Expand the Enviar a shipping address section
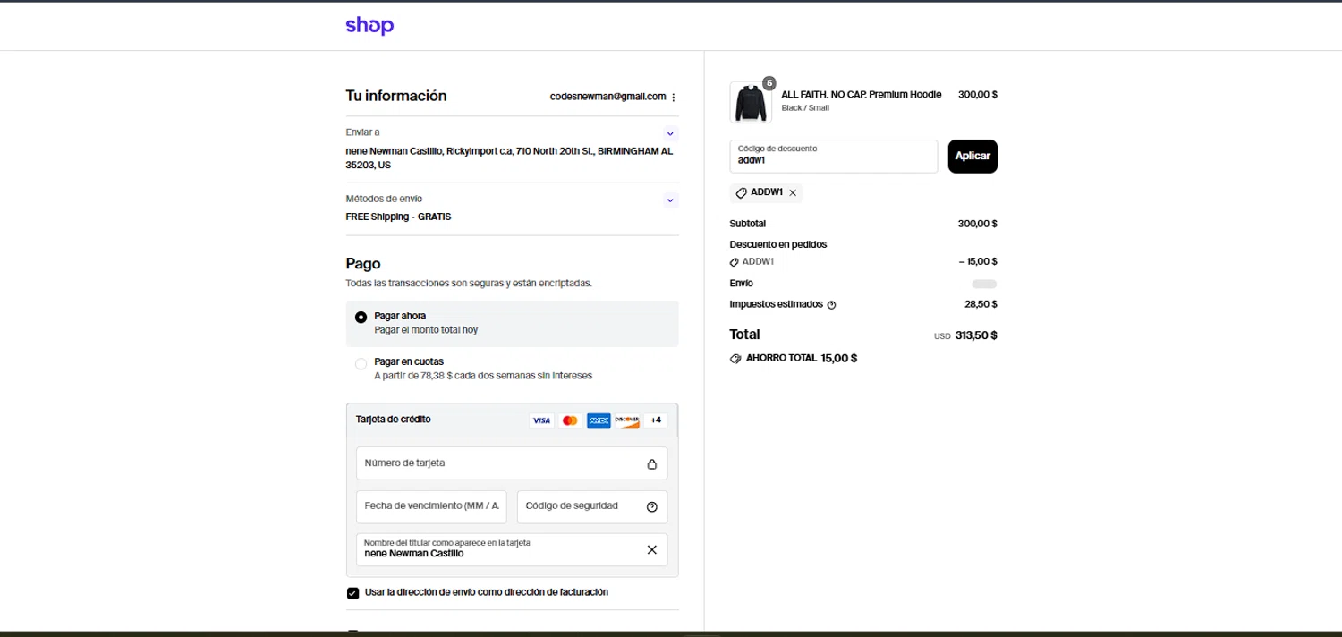Image resolution: width=1342 pixels, height=637 pixels. tap(671, 133)
